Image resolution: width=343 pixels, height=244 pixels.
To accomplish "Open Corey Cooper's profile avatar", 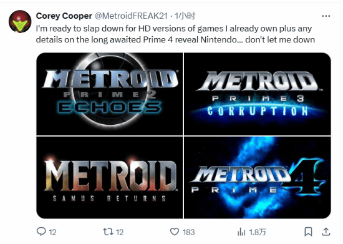I will click(x=20, y=21).
